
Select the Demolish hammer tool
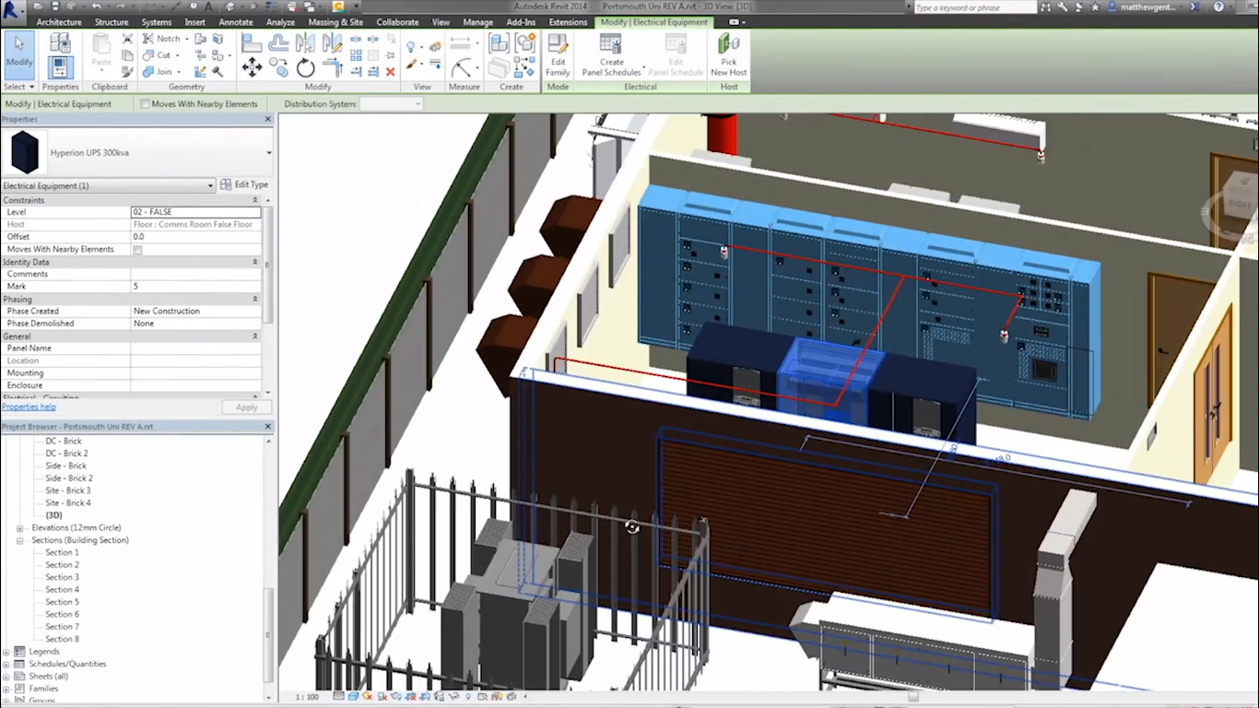coord(218,71)
